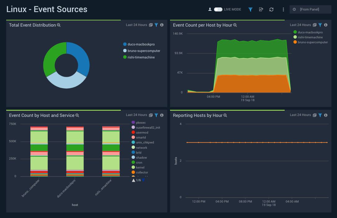Click the user profile icon near Live Mode
This screenshot has height=218, width=337.
point(209,9)
